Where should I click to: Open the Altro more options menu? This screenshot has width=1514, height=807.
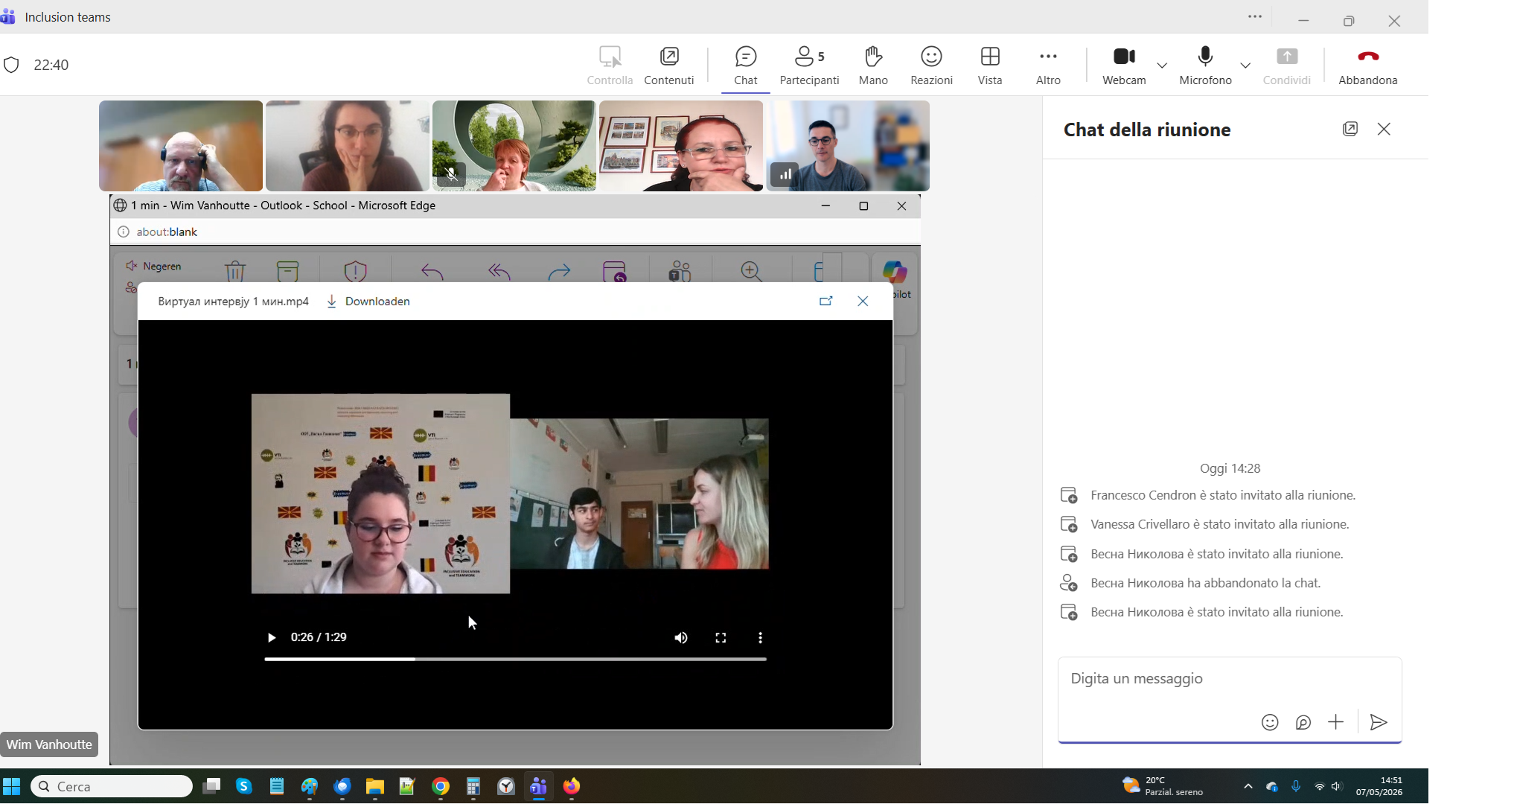click(1048, 66)
